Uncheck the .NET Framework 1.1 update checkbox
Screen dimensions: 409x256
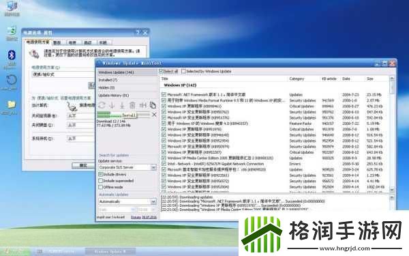(164, 95)
